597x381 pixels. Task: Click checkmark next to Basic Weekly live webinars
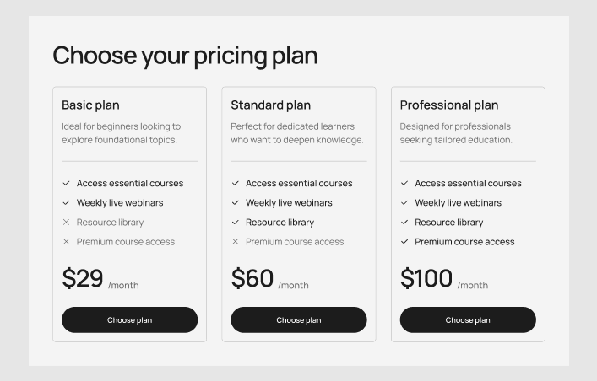[66, 202]
